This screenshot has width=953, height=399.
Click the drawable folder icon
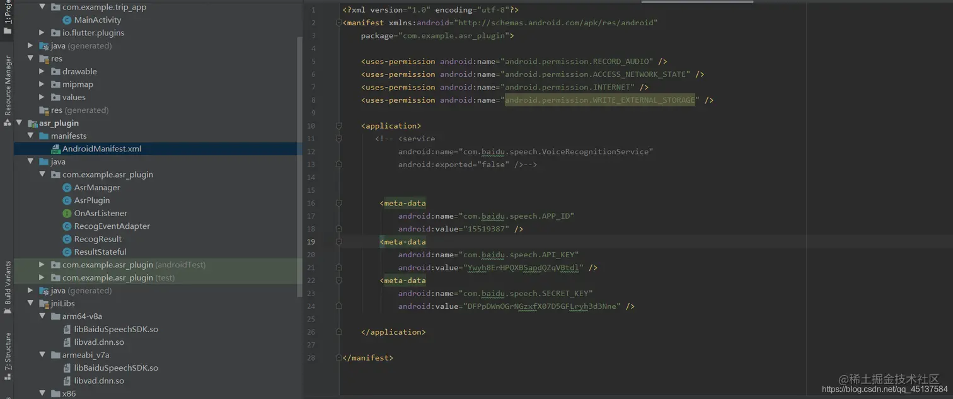click(55, 71)
